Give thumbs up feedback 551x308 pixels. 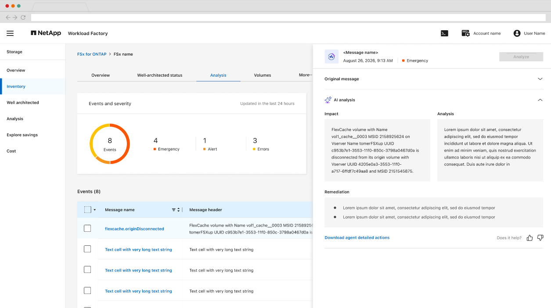pos(529,237)
